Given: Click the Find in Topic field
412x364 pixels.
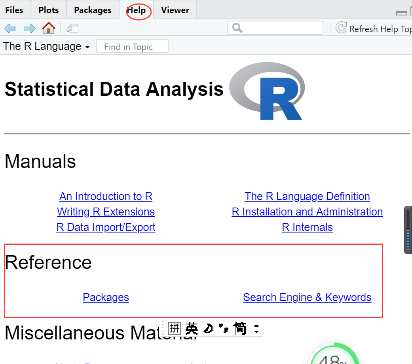Looking at the screenshot, I should (x=132, y=46).
